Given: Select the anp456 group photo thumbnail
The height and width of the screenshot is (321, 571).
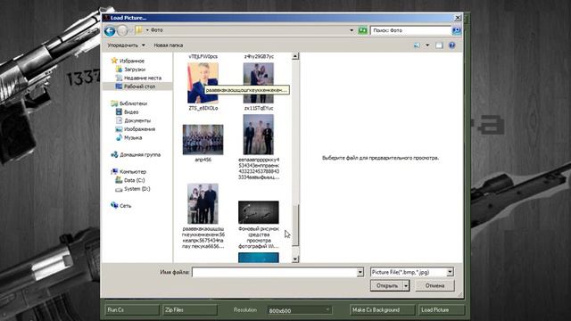Looking at the screenshot, I should [203, 140].
